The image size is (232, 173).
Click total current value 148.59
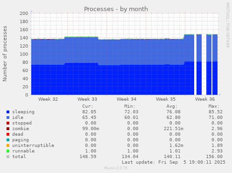tap(88, 157)
